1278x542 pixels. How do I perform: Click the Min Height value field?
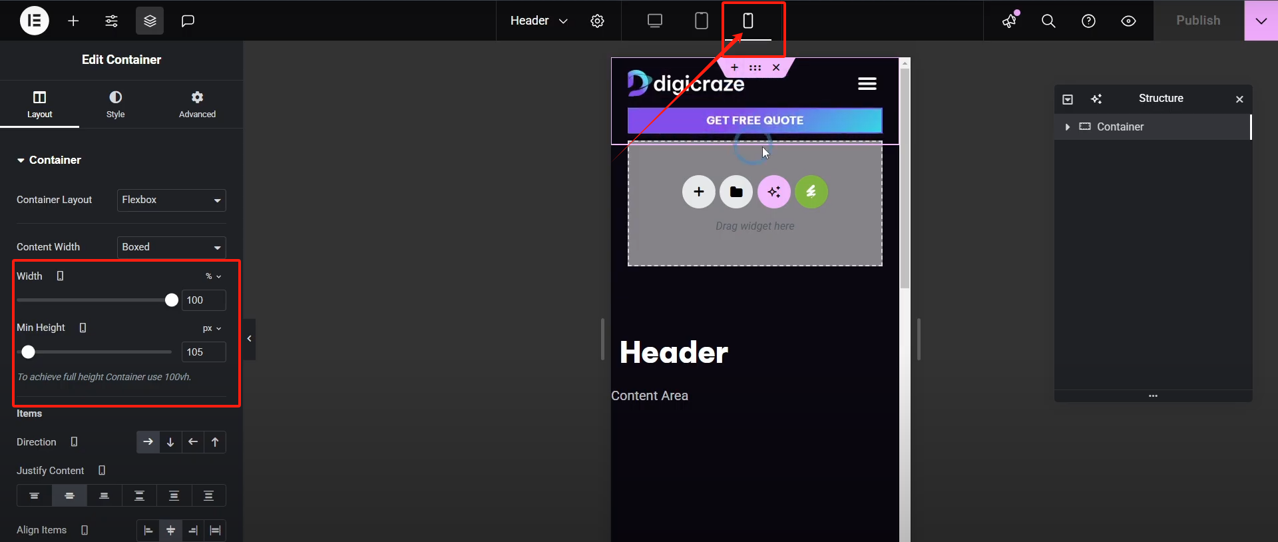pyautogui.click(x=203, y=352)
